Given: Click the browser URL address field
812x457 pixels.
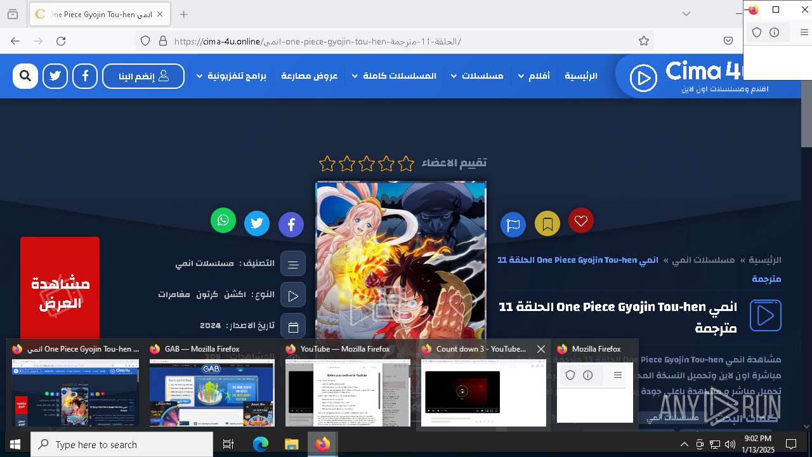Looking at the screenshot, I should pos(393,41).
